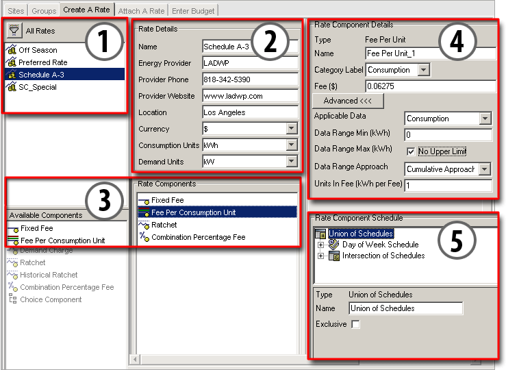Screen dimensions: 506x370
Task: Click the Fee ($) input field
Action: pyautogui.click(x=430, y=86)
